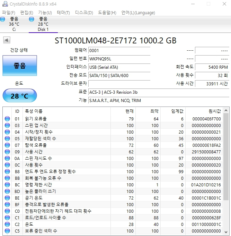Click the status orb for BC 명령 제한 시간

click(7, 185)
